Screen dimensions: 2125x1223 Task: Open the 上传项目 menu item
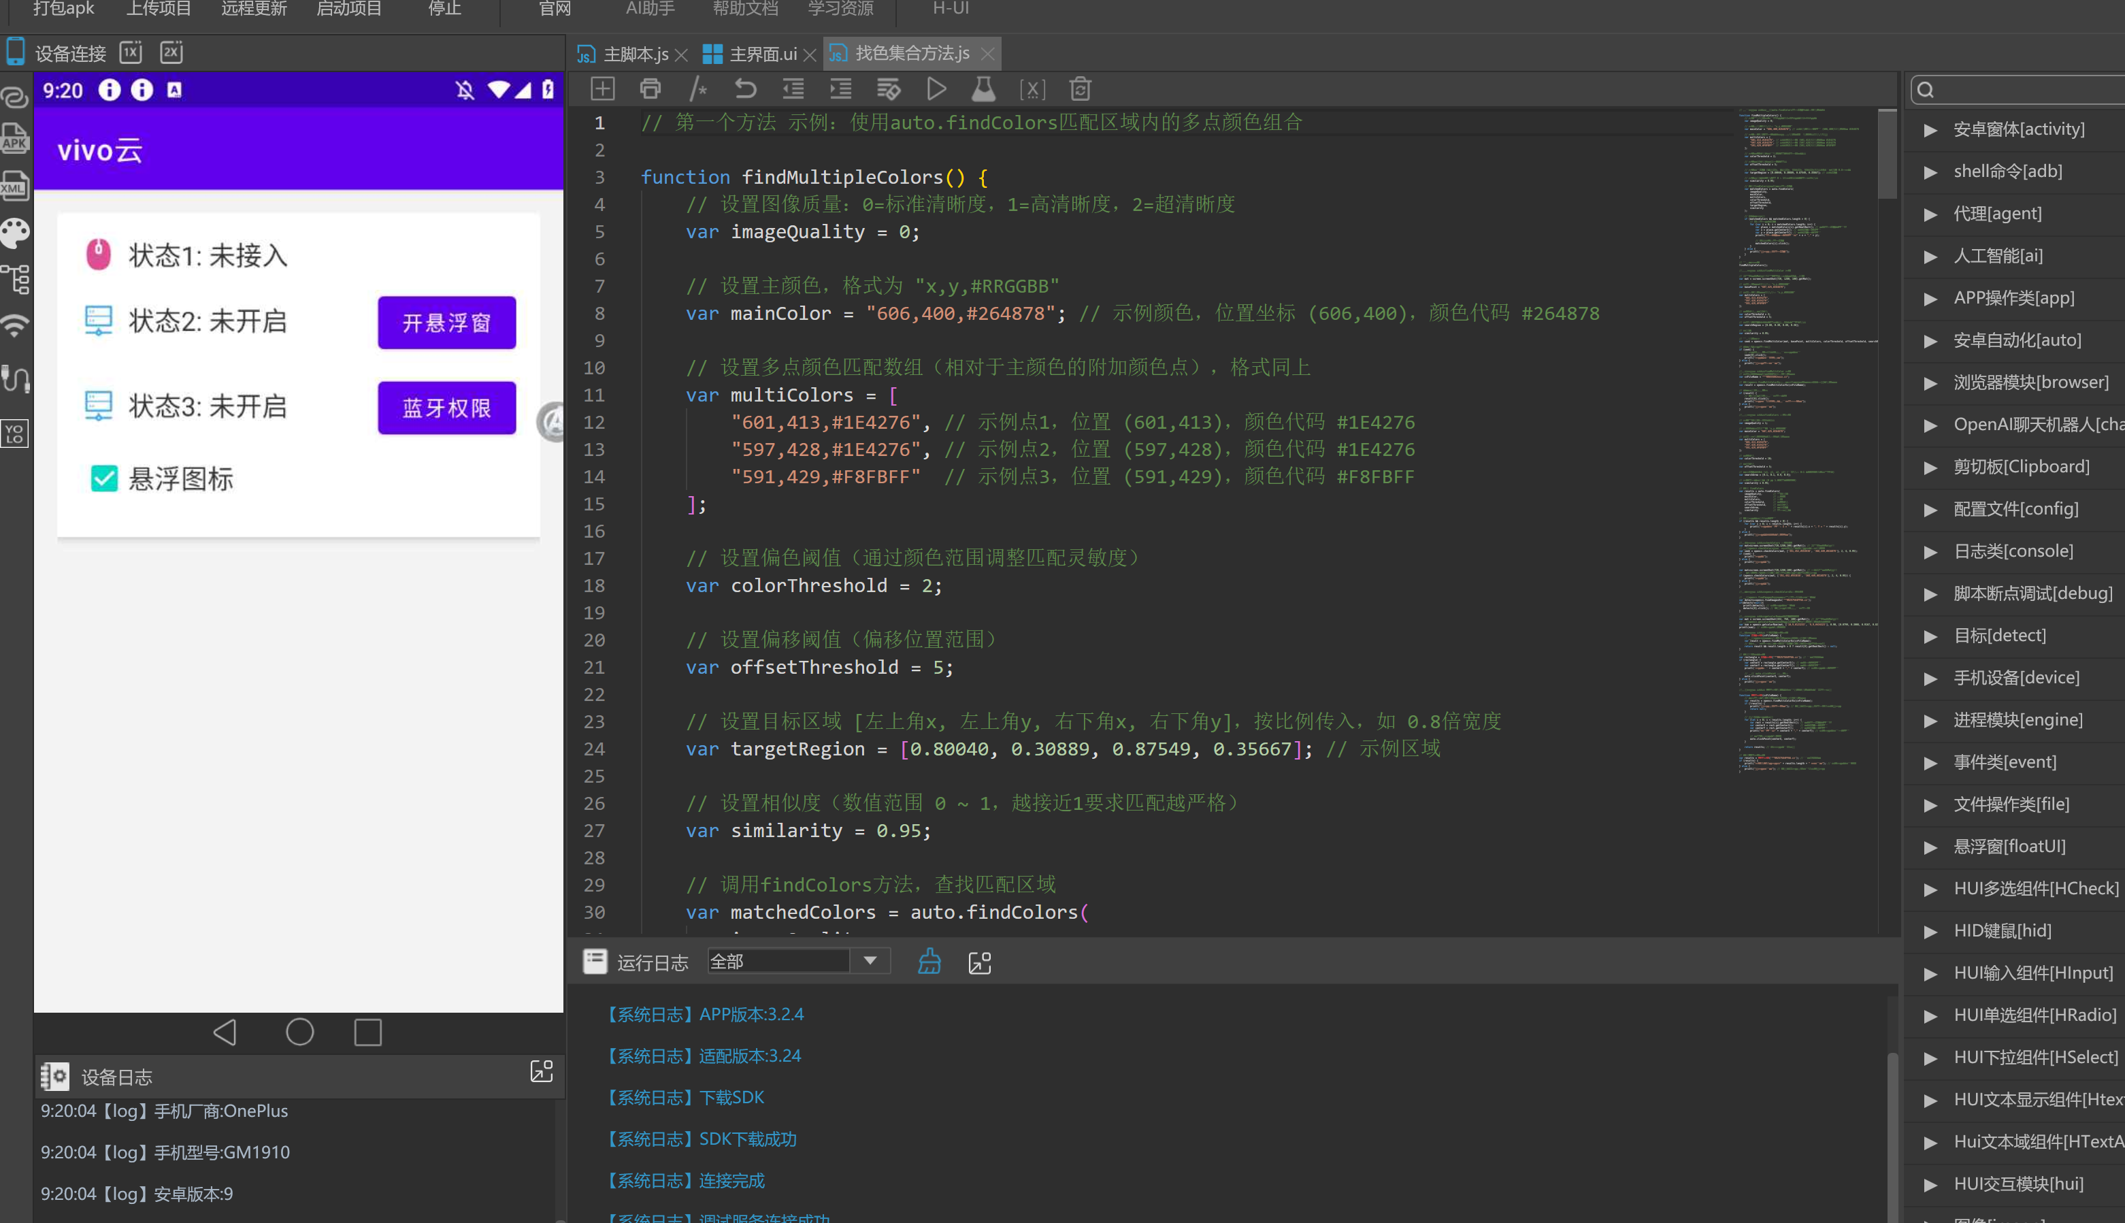pos(159,8)
